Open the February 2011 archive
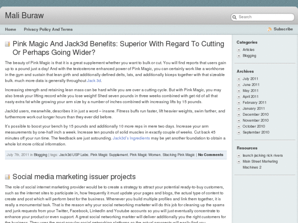This screenshot has width=298, height=223. click(x=255, y=102)
